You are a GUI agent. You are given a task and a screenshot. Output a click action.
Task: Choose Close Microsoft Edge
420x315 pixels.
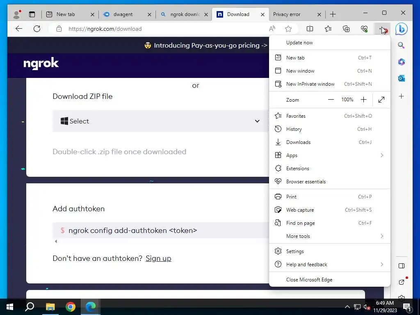[x=329, y=279]
